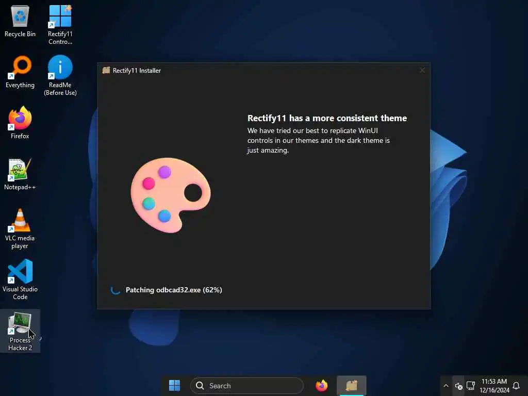Click the muted volume tray icon
Viewport: 528px width, 396px height.
click(x=458, y=386)
